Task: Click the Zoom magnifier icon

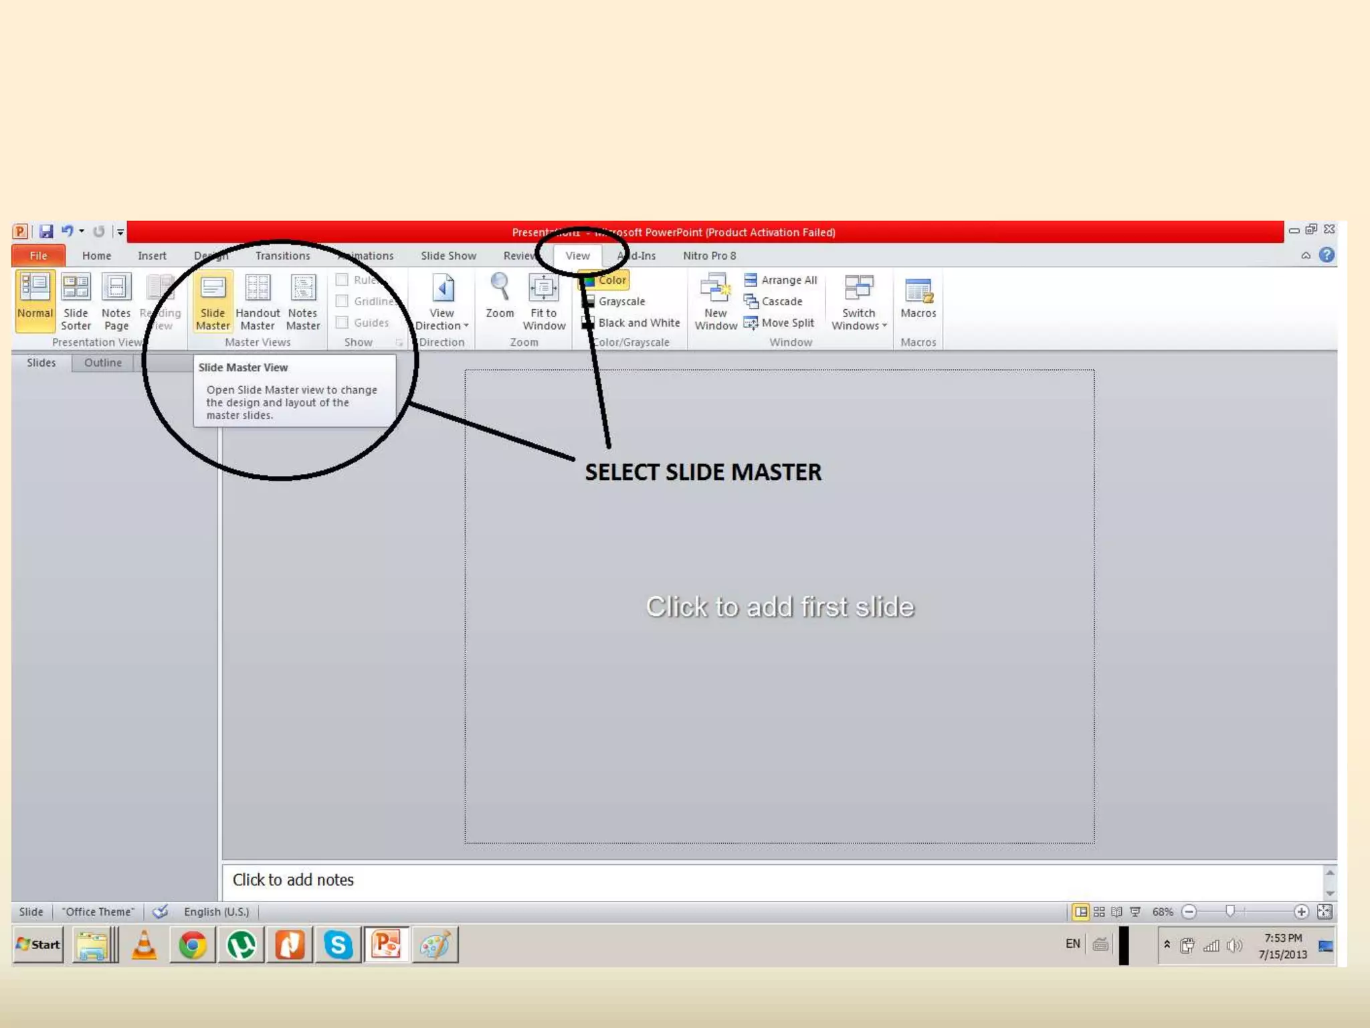Action: 500,288
